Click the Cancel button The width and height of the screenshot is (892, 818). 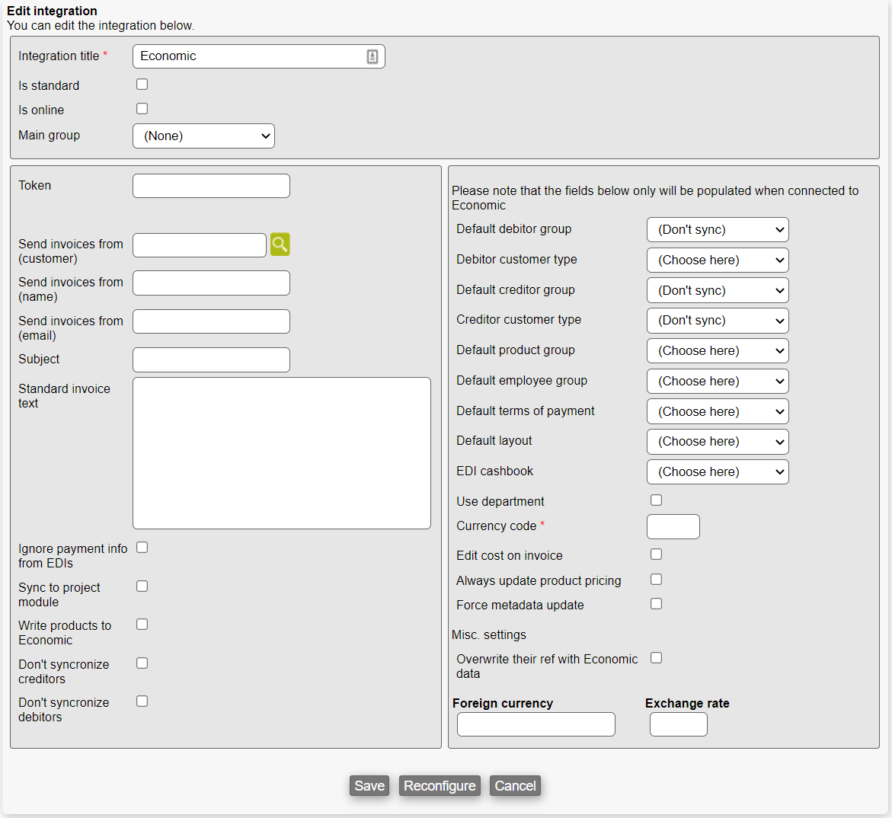coord(515,786)
